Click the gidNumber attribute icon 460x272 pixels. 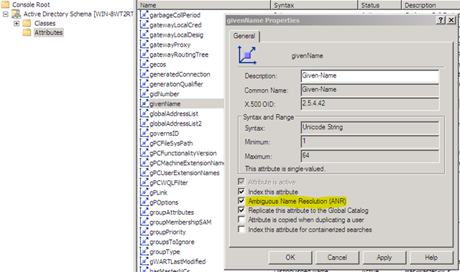click(144, 94)
